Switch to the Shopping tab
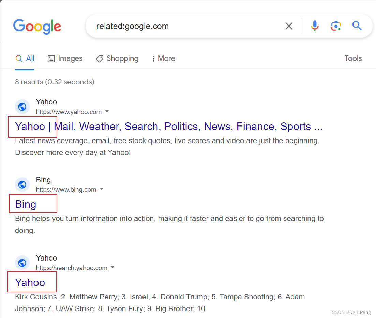376x318 pixels. pos(117,58)
